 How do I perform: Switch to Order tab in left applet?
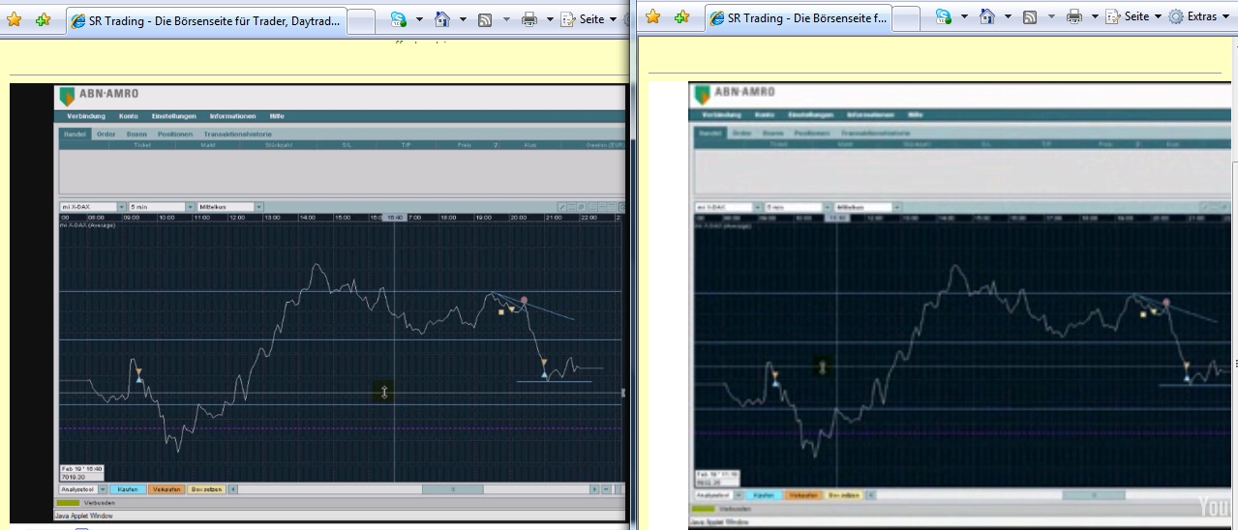tap(106, 133)
